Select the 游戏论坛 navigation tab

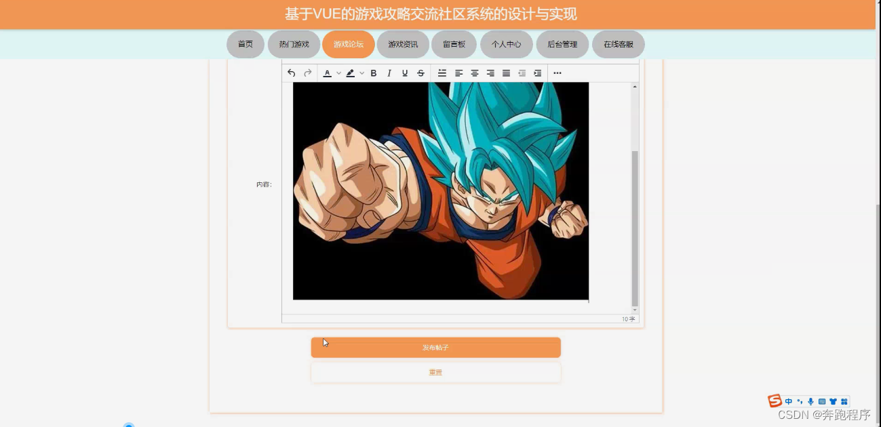pos(349,44)
